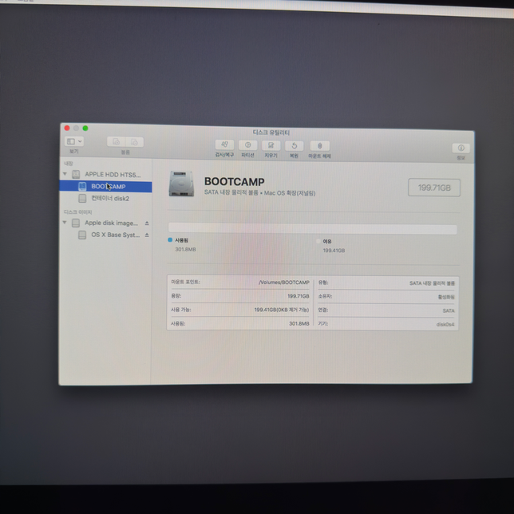Click the Partition (파티션) toolbar icon
514x514 pixels.
coord(248,146)
